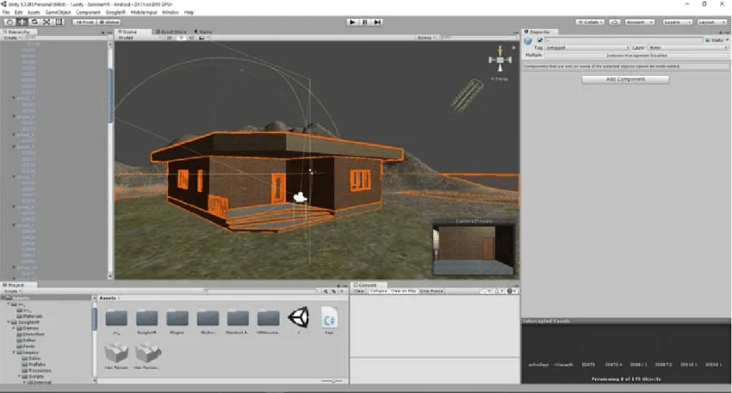
Task: Open the Layers dropdown
Action: click(x=677, y=21)
